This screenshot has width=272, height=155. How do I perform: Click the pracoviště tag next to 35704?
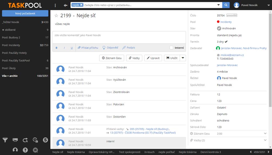click(x=232, y=15)
